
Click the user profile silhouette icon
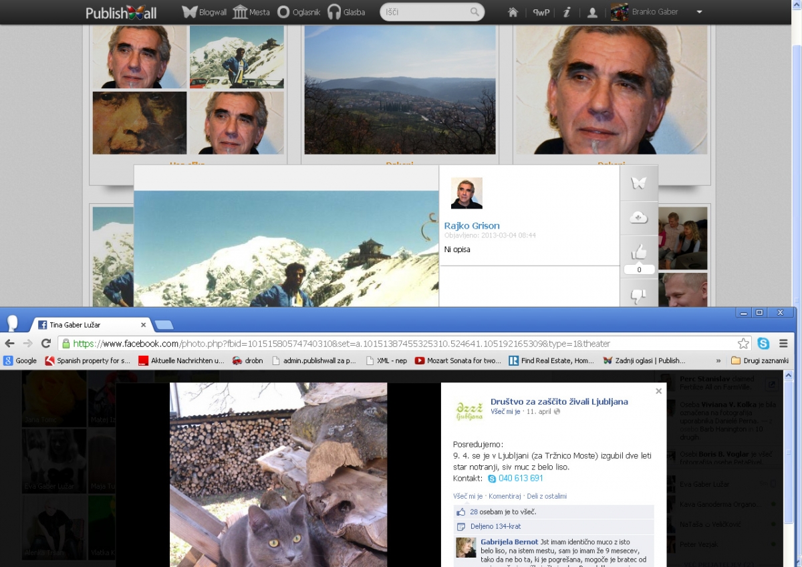[592, 12]
